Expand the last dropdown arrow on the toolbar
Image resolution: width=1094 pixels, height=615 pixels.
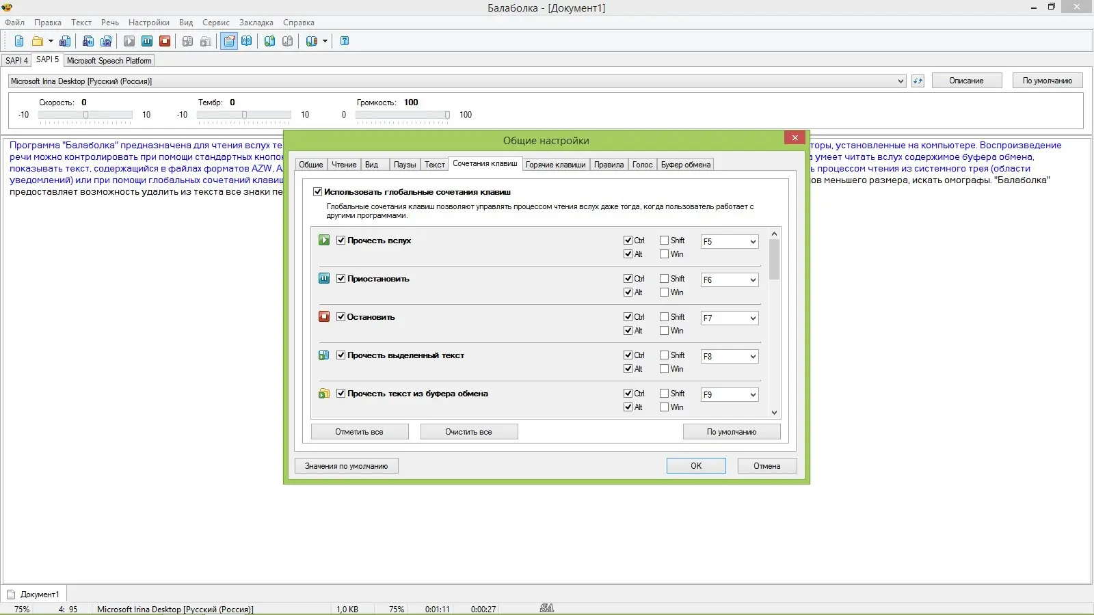[x=325, y=41]
